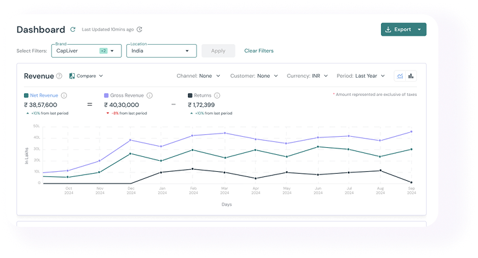Click the Returns legend swatch
The height and width of the screenshot is (258, 478).
click(x=190, y=95)
